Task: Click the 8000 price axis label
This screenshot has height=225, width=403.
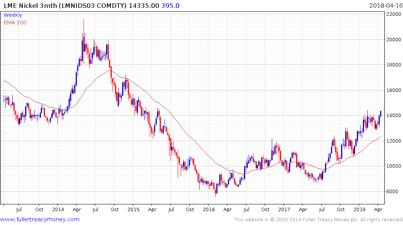Action: [x=392, y=192]
